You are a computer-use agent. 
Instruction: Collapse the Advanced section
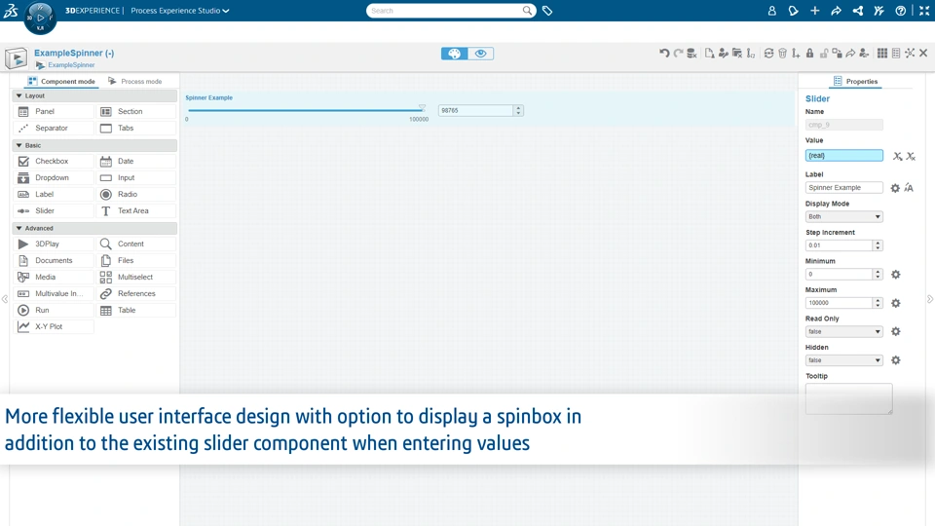[19, 228]
